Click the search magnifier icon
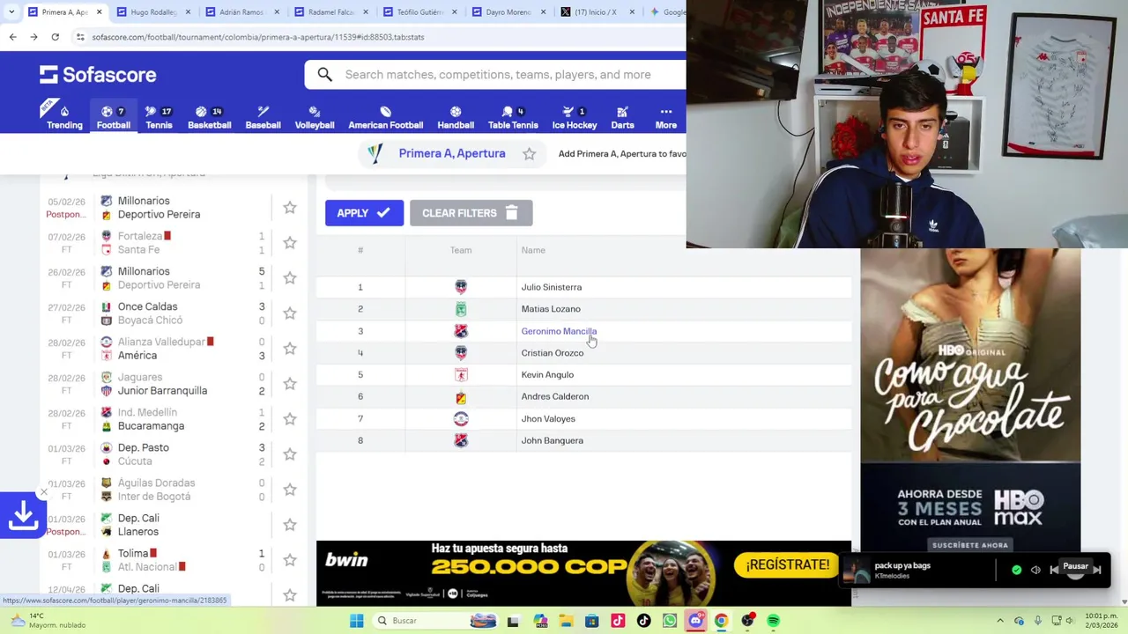Viewport: 1128px width, 634px height. [325, 75]
